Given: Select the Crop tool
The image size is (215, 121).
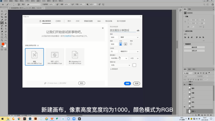Looking at the screenshot, I should click(x=2, y=17).
